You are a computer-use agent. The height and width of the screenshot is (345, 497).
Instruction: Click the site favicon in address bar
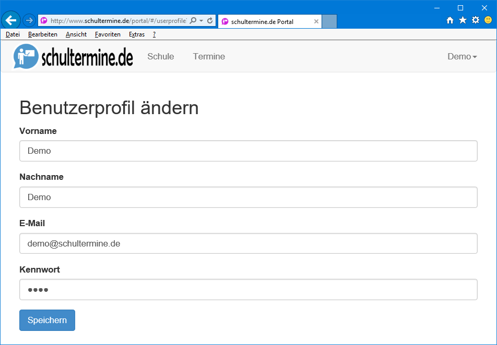pyautogui.click(x=44, y=20)
